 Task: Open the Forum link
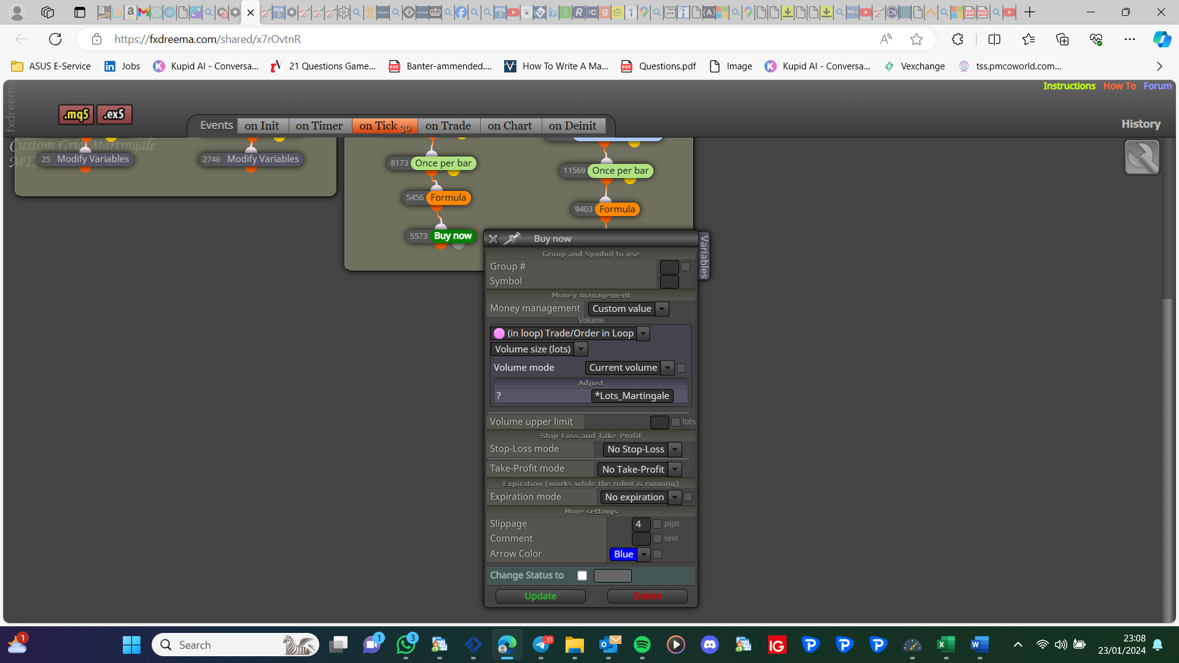(x=1158, y=86)
